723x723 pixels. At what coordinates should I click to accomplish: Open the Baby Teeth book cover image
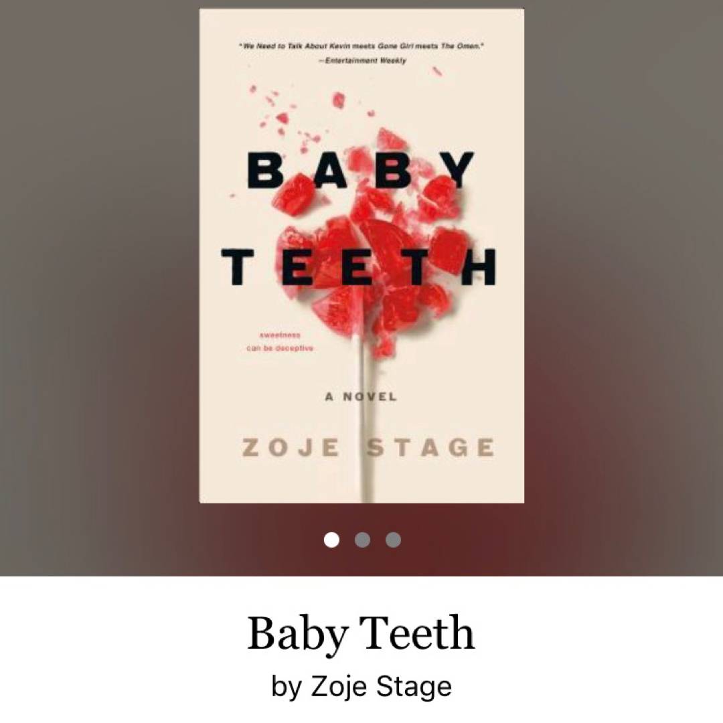tap(361, 256)
